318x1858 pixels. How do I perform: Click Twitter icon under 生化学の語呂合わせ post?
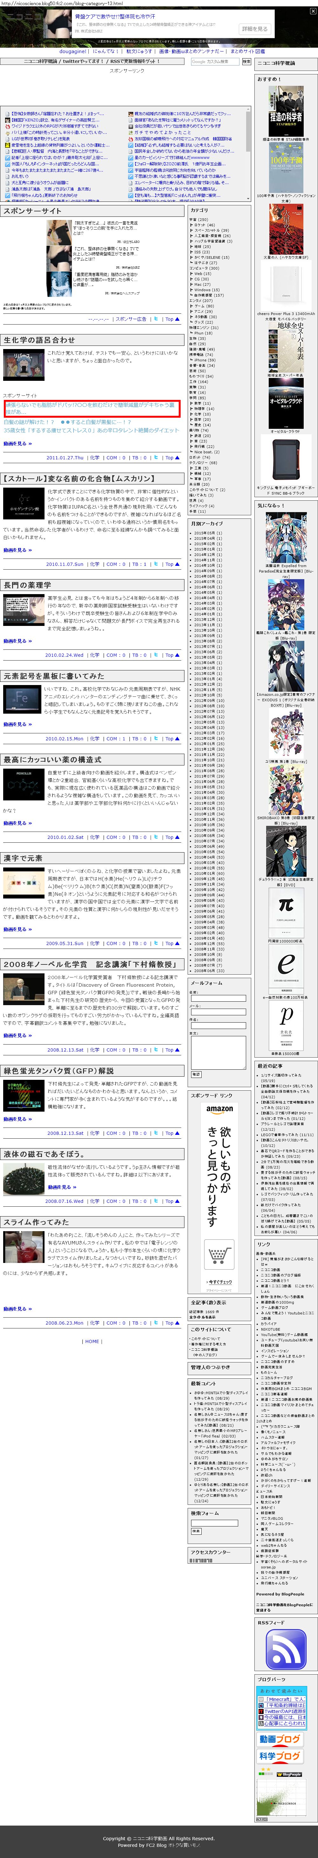pyautogui.click(x=156, y=457)
